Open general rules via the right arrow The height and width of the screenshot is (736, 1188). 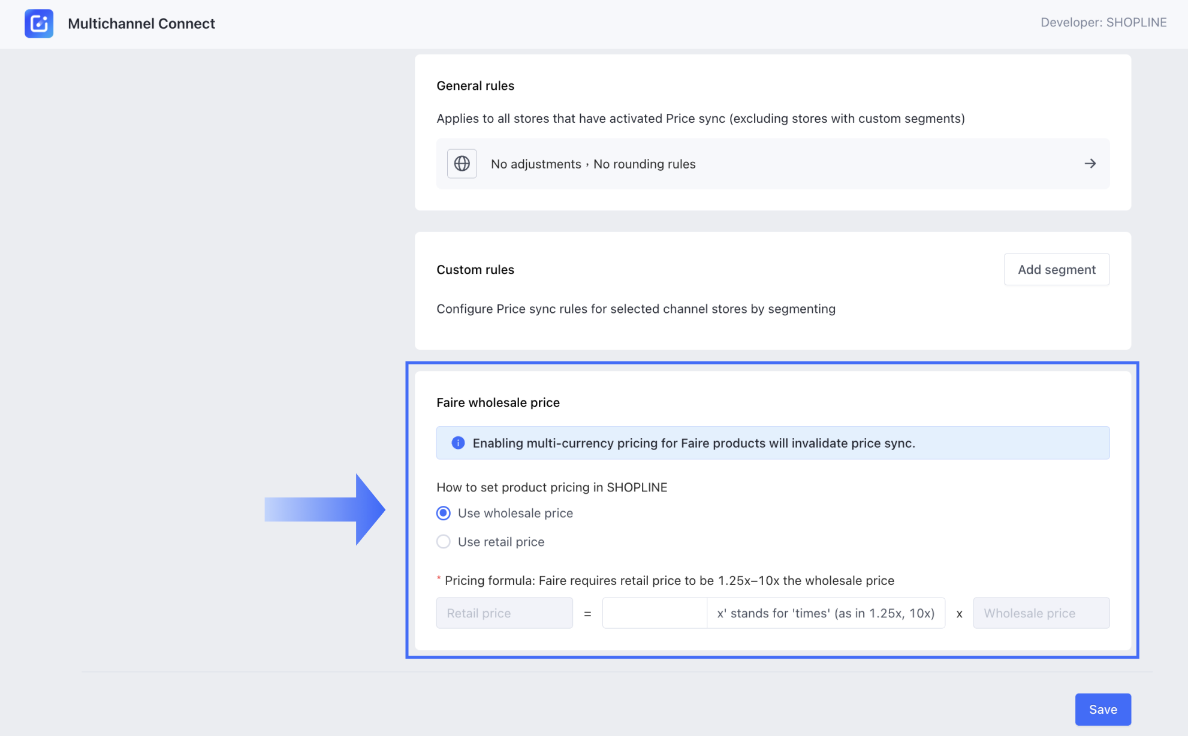point(1090,164)
